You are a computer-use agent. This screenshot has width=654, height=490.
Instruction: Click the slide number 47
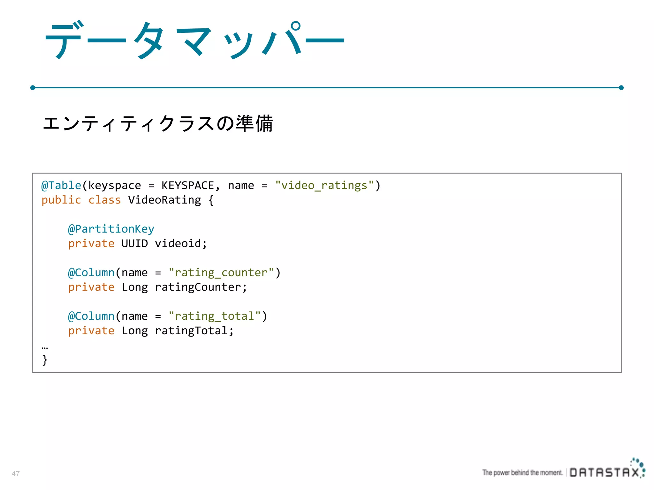coord(16,473)
